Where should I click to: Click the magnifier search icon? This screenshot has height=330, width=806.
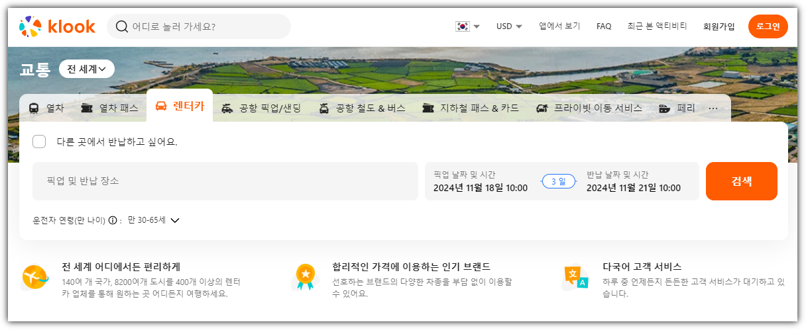(x=122, y=26)
